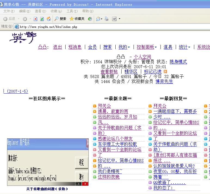Open the 文件(F) menu

click(x=9, y=11)
